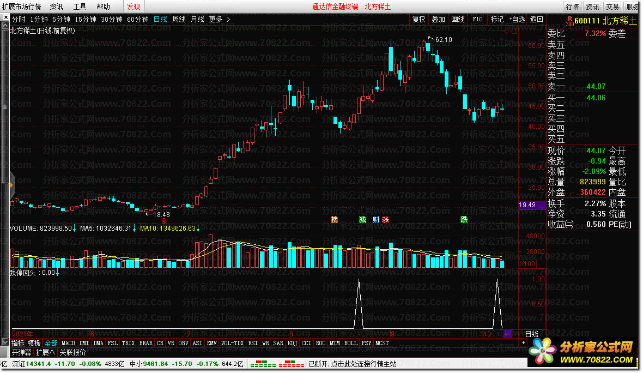Switch to the 周线 weekly chart

pyautogui.click(x=179, y=19)
